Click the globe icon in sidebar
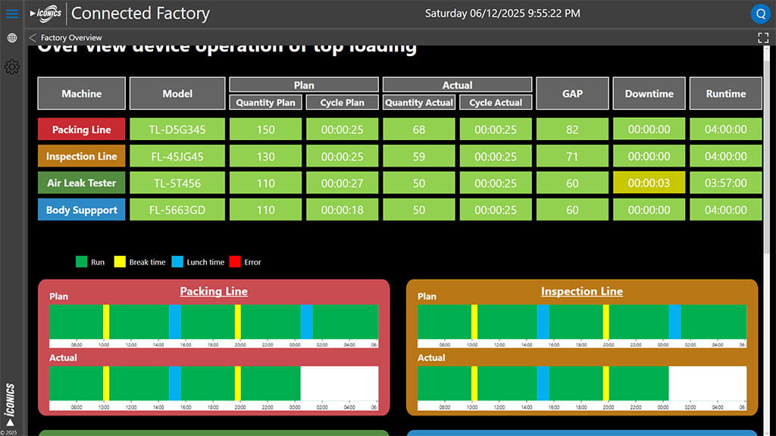Image resolution: width=776 pixels, height=436 pixels. 11,38
